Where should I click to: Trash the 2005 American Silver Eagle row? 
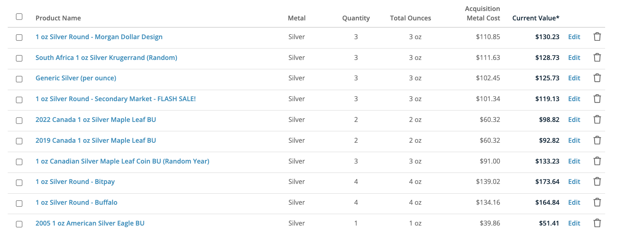(597, 223)
